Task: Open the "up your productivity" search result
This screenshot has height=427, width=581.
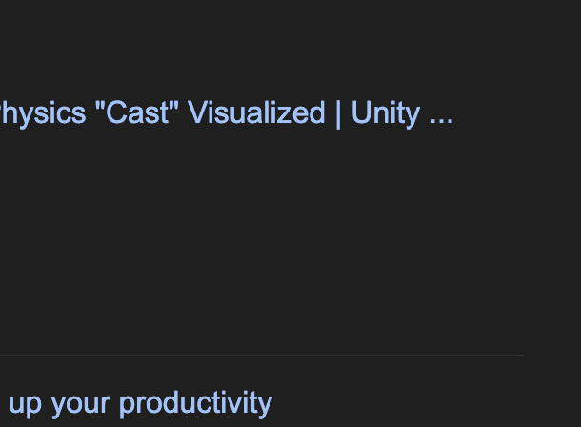Action: click(x=139, y=403)
